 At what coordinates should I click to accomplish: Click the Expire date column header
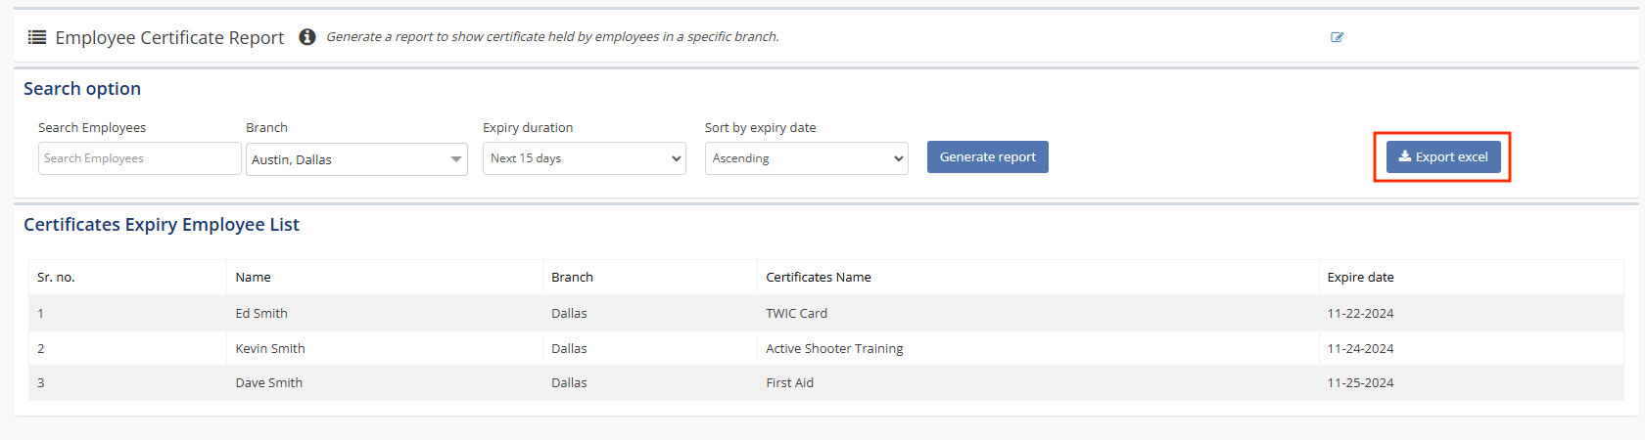[1360, 278]
